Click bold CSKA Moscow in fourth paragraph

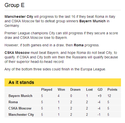[x=17, y=53]
